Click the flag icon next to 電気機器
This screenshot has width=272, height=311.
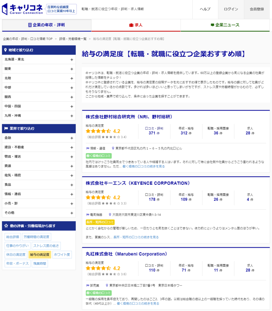[88, 215]
